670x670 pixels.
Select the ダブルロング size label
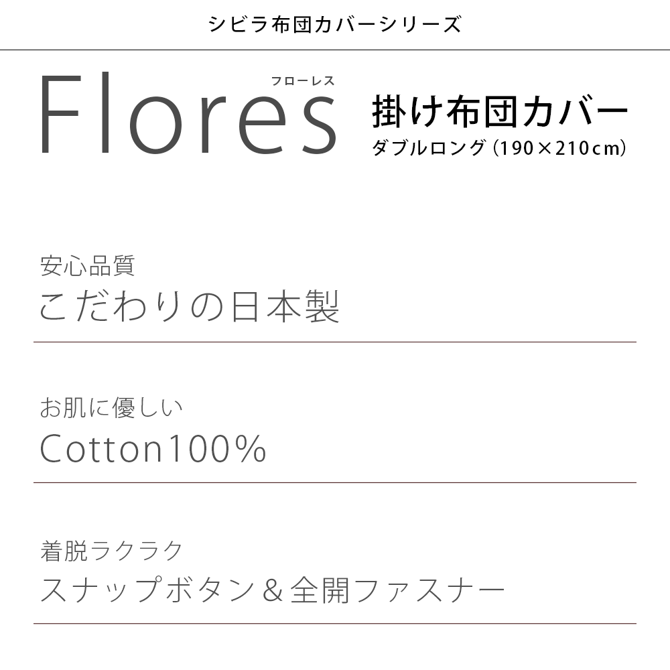point(428,148)
